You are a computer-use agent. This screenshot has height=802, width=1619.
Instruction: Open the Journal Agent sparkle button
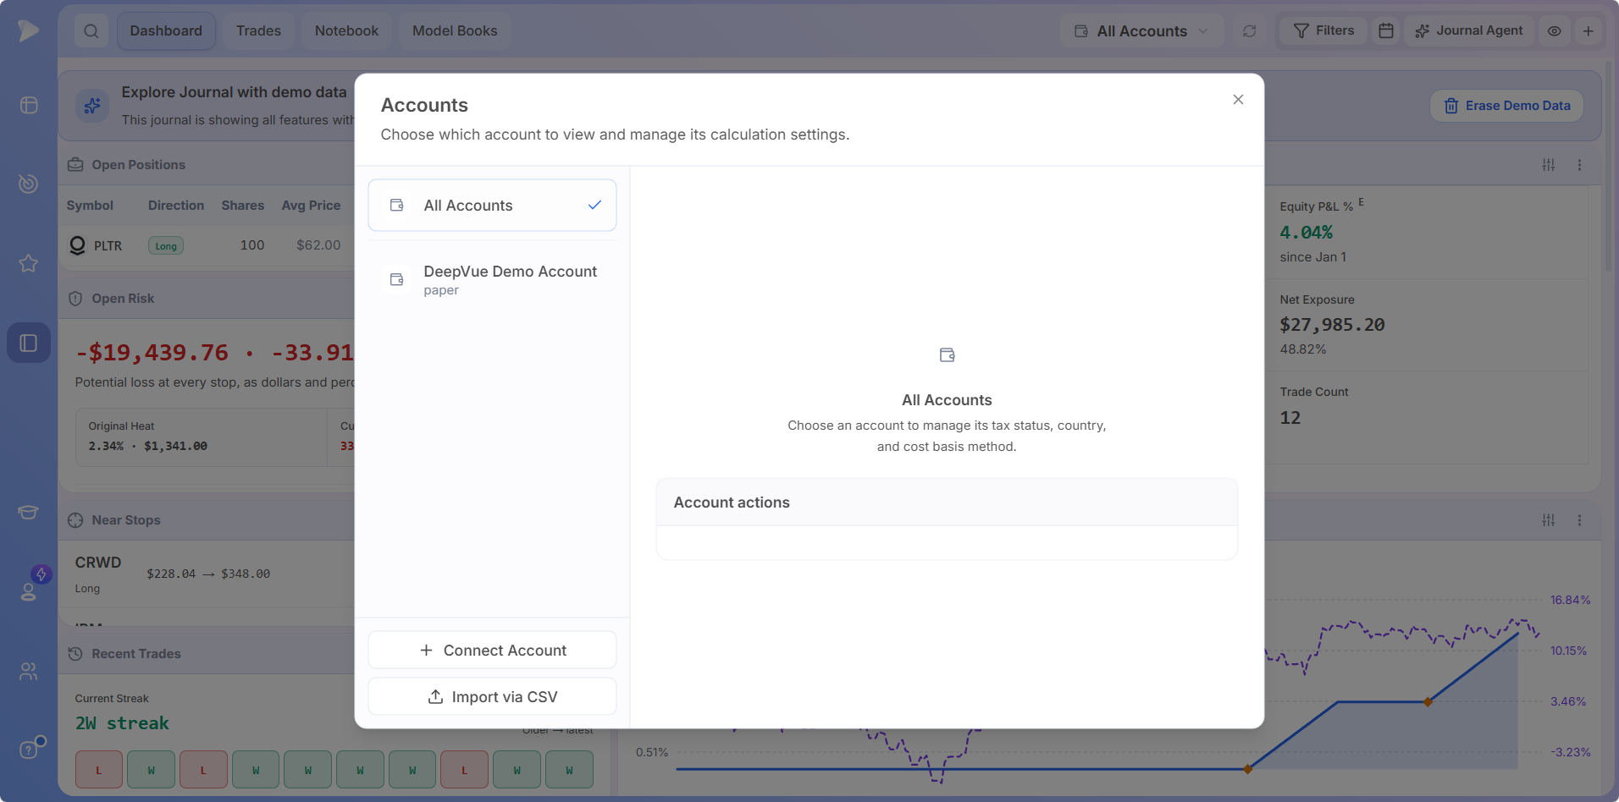[1469, 31]
